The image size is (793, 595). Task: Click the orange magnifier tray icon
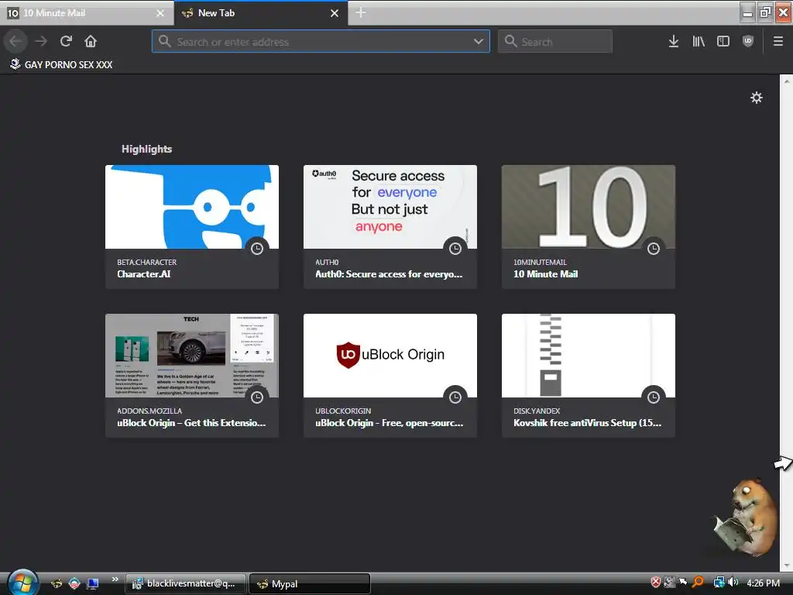pyautogui.click(x=699, y=583)
